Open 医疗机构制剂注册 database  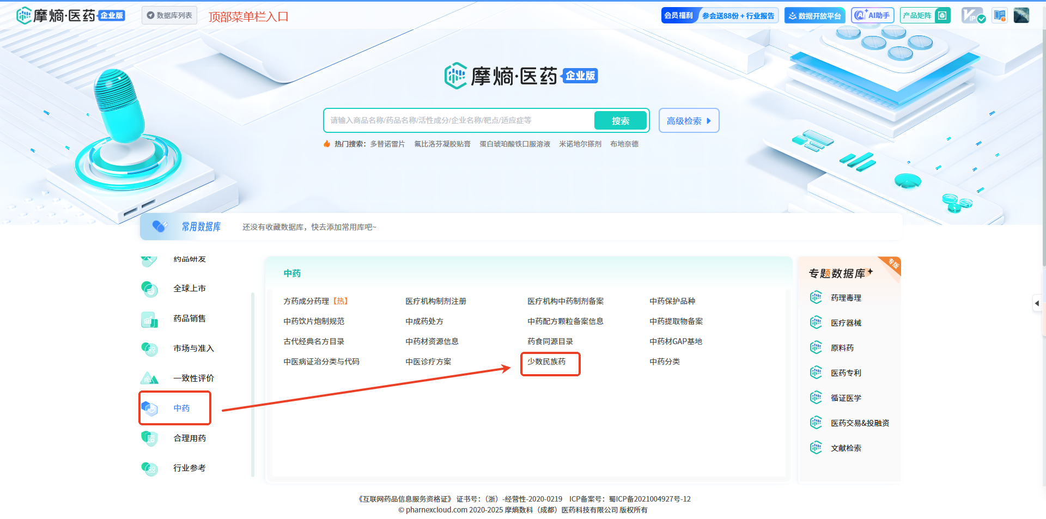[x=436, y=301]
